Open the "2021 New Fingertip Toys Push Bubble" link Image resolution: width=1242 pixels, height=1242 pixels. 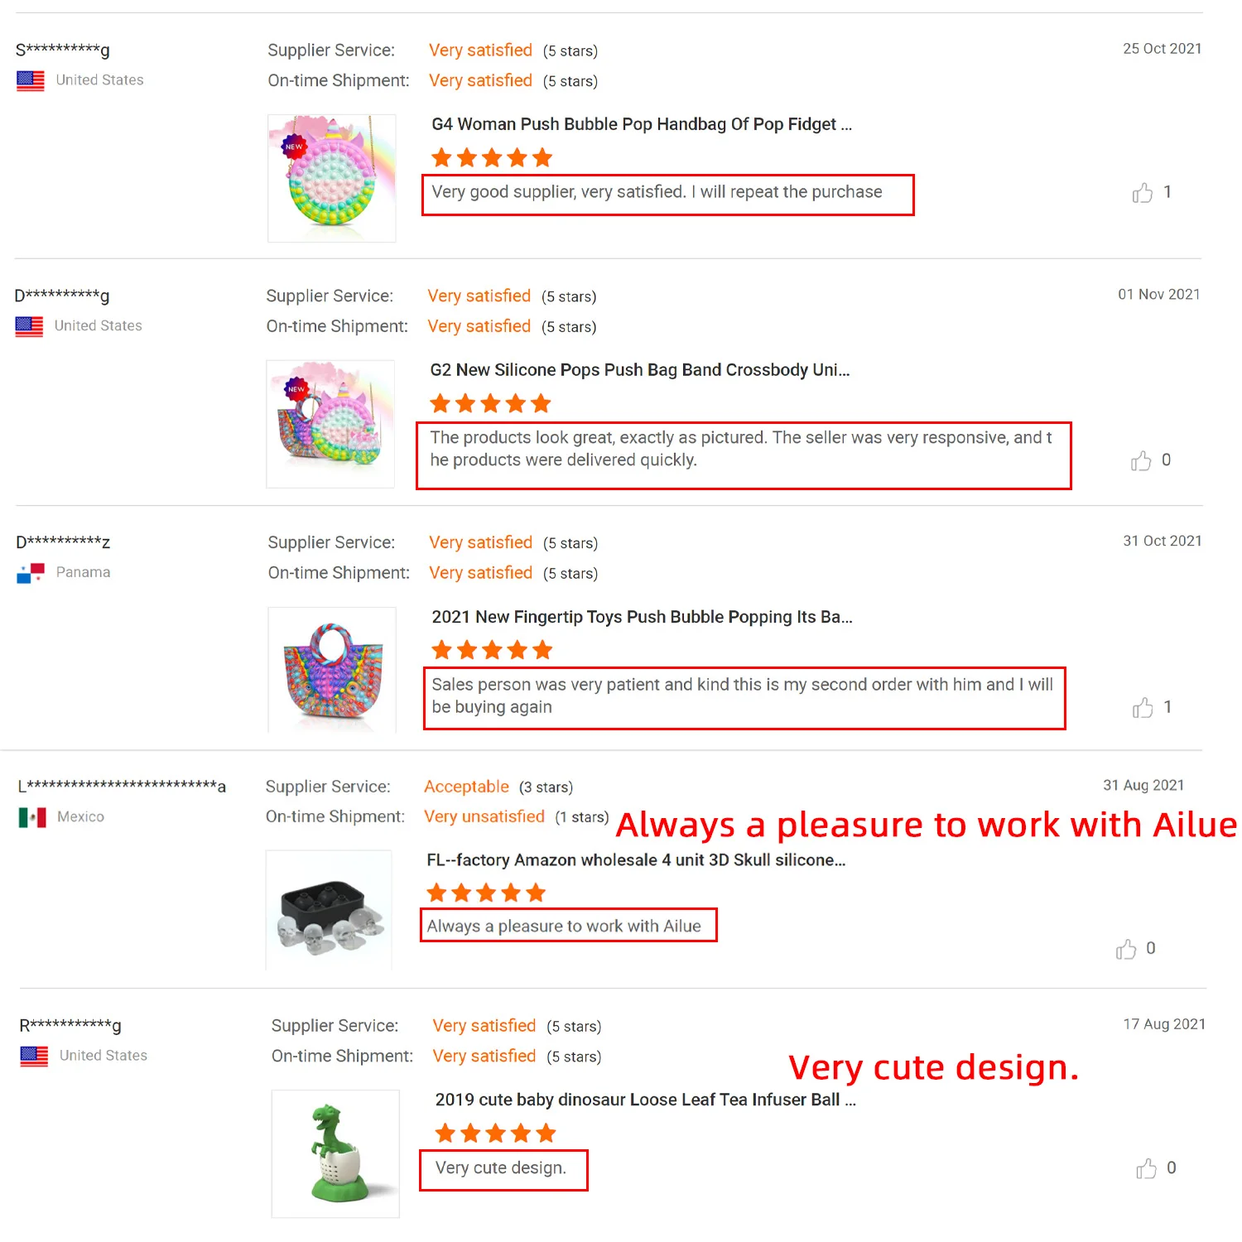click(x=642, y=617)
